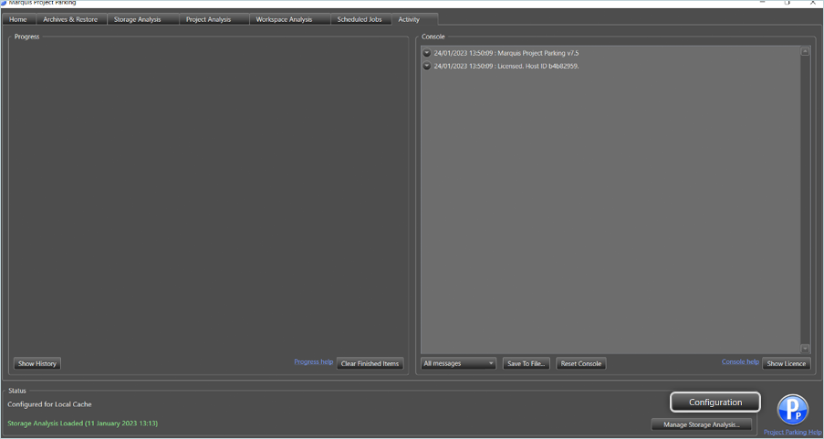Open the Configuration button
824x439 pixels.
click(715, 402)
